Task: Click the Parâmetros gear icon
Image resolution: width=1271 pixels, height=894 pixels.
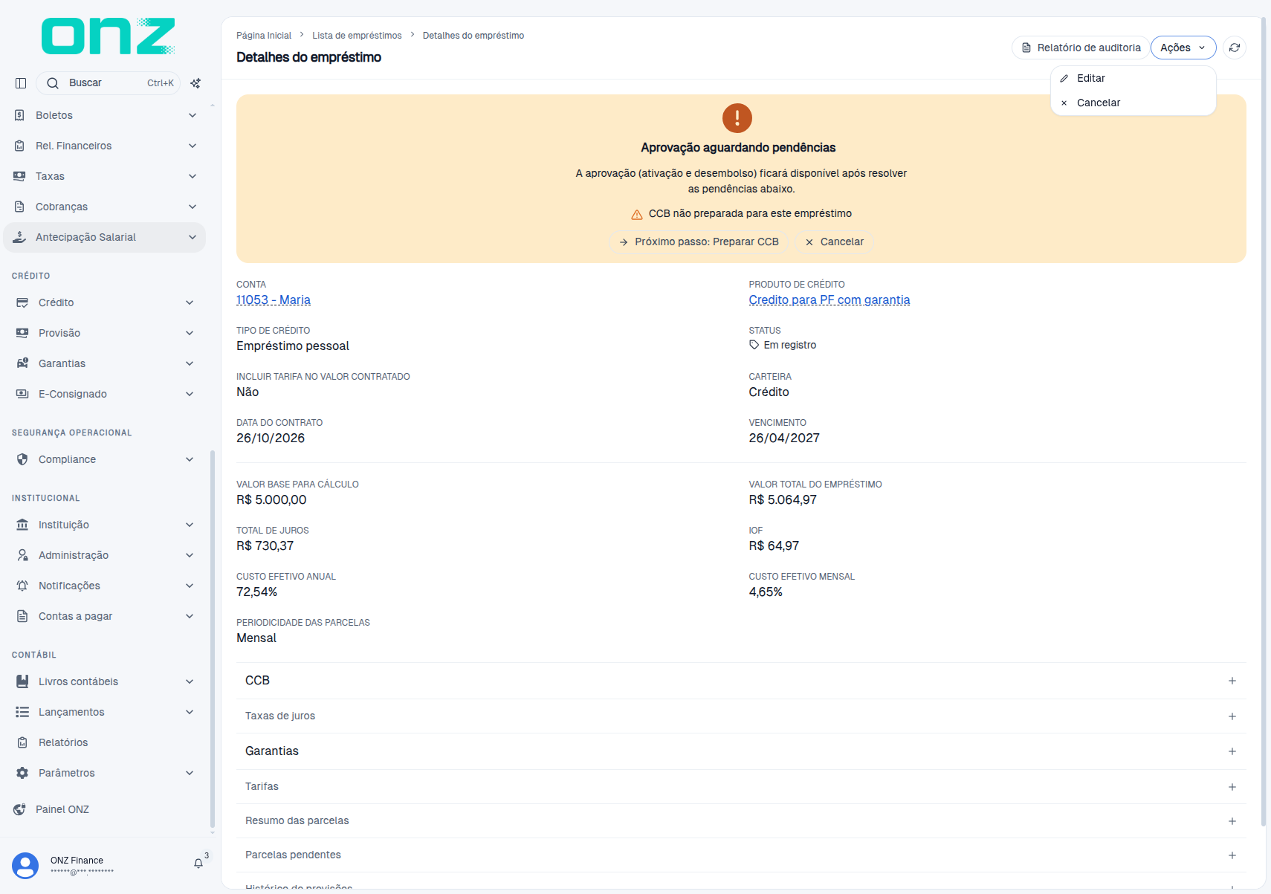Action: pos(22,773)
